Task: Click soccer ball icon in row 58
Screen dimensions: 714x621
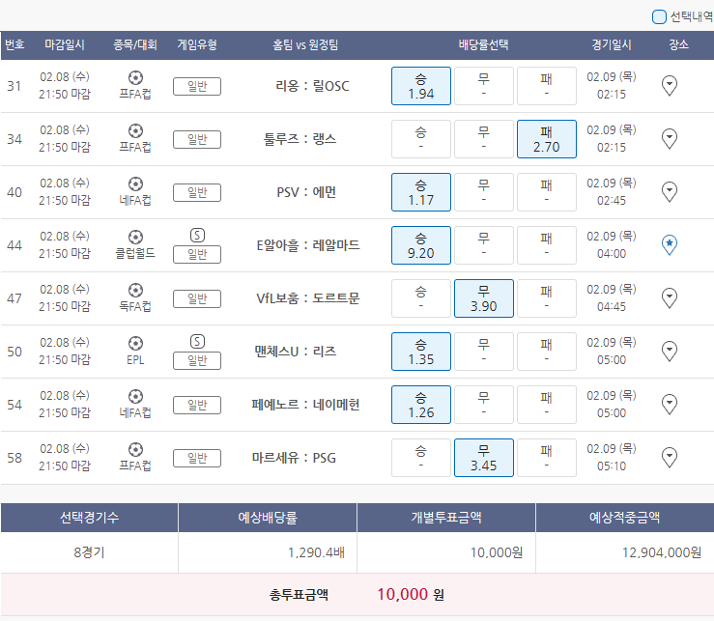Action: pyautogui.click(x=135, y=450)
